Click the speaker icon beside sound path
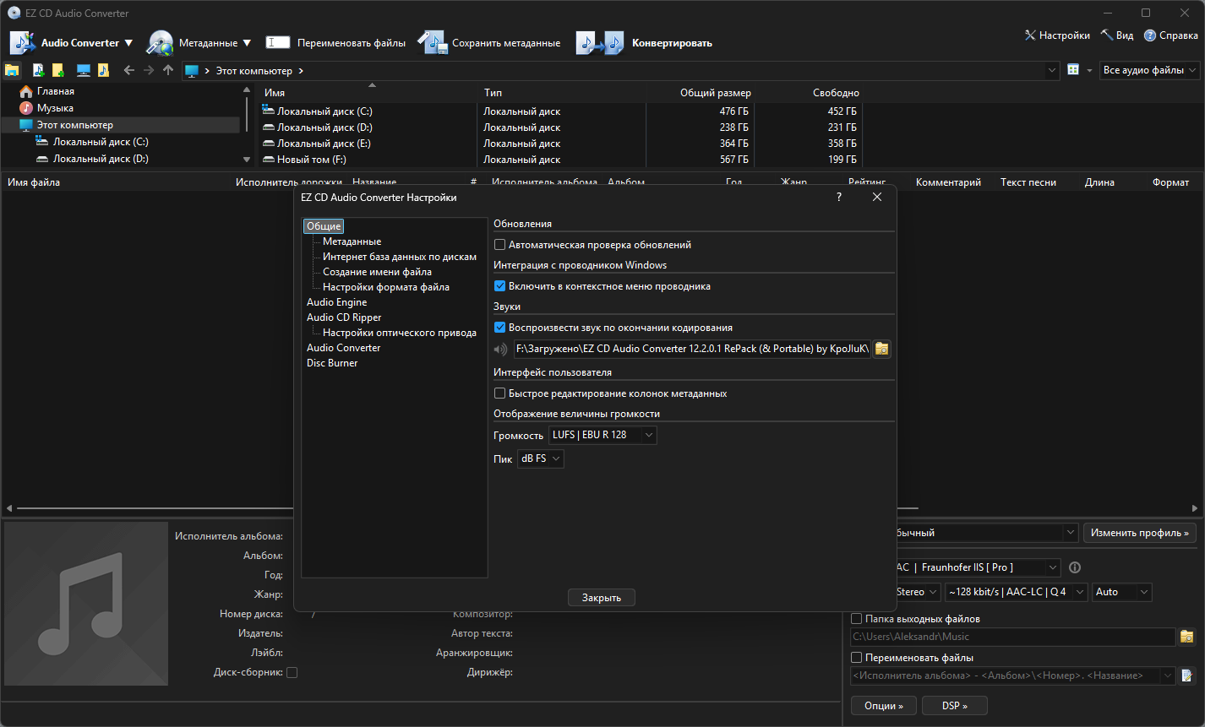 pos(501,349)
